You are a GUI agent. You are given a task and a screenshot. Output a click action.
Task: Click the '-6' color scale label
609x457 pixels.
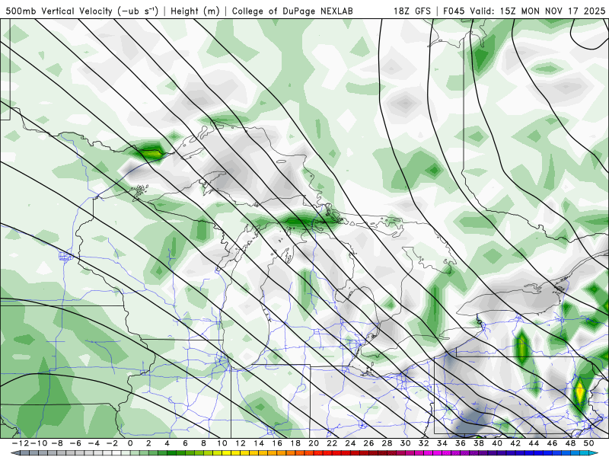click(75, 443)
